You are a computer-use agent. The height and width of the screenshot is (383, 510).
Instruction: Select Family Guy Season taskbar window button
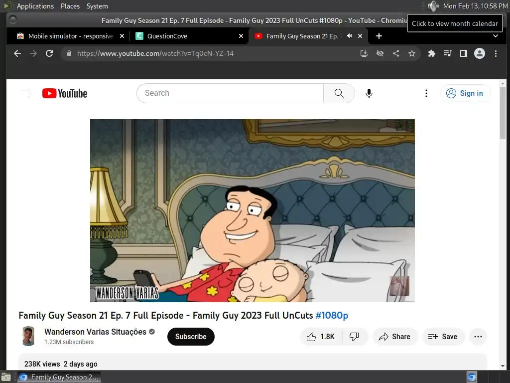click(x=59, y=377)
